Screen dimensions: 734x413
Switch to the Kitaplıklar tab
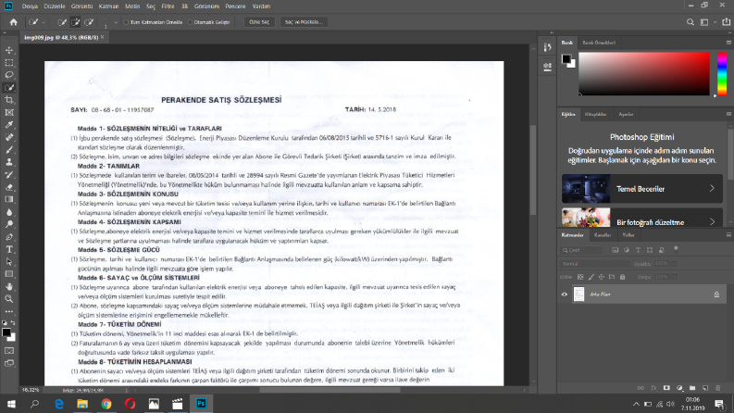click(595, 114)
